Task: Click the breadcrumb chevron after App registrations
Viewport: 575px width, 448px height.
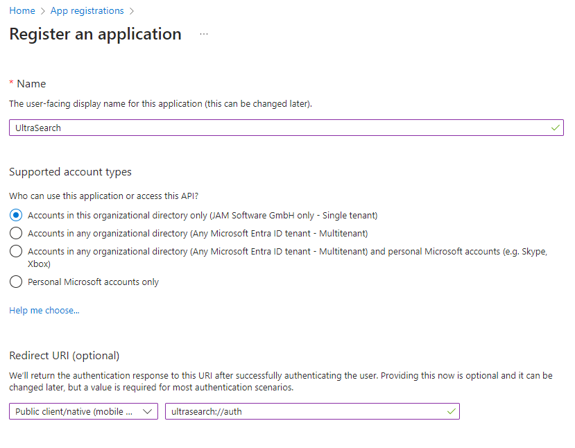Action: (132, 10)
